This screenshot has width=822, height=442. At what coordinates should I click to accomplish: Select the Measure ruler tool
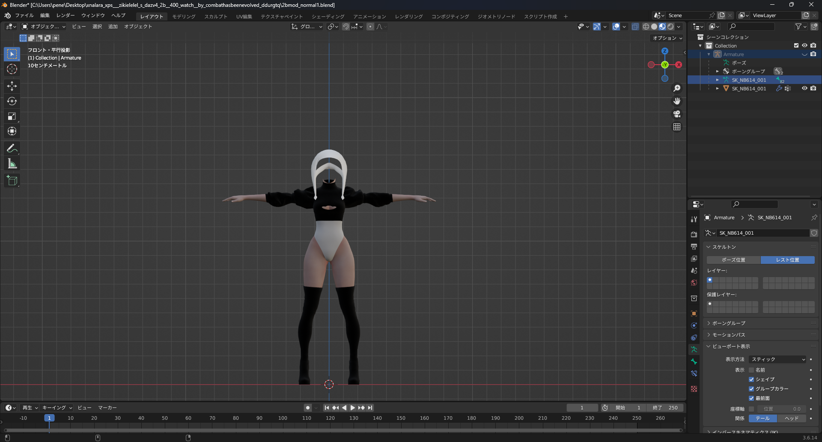tap(12, 164)
